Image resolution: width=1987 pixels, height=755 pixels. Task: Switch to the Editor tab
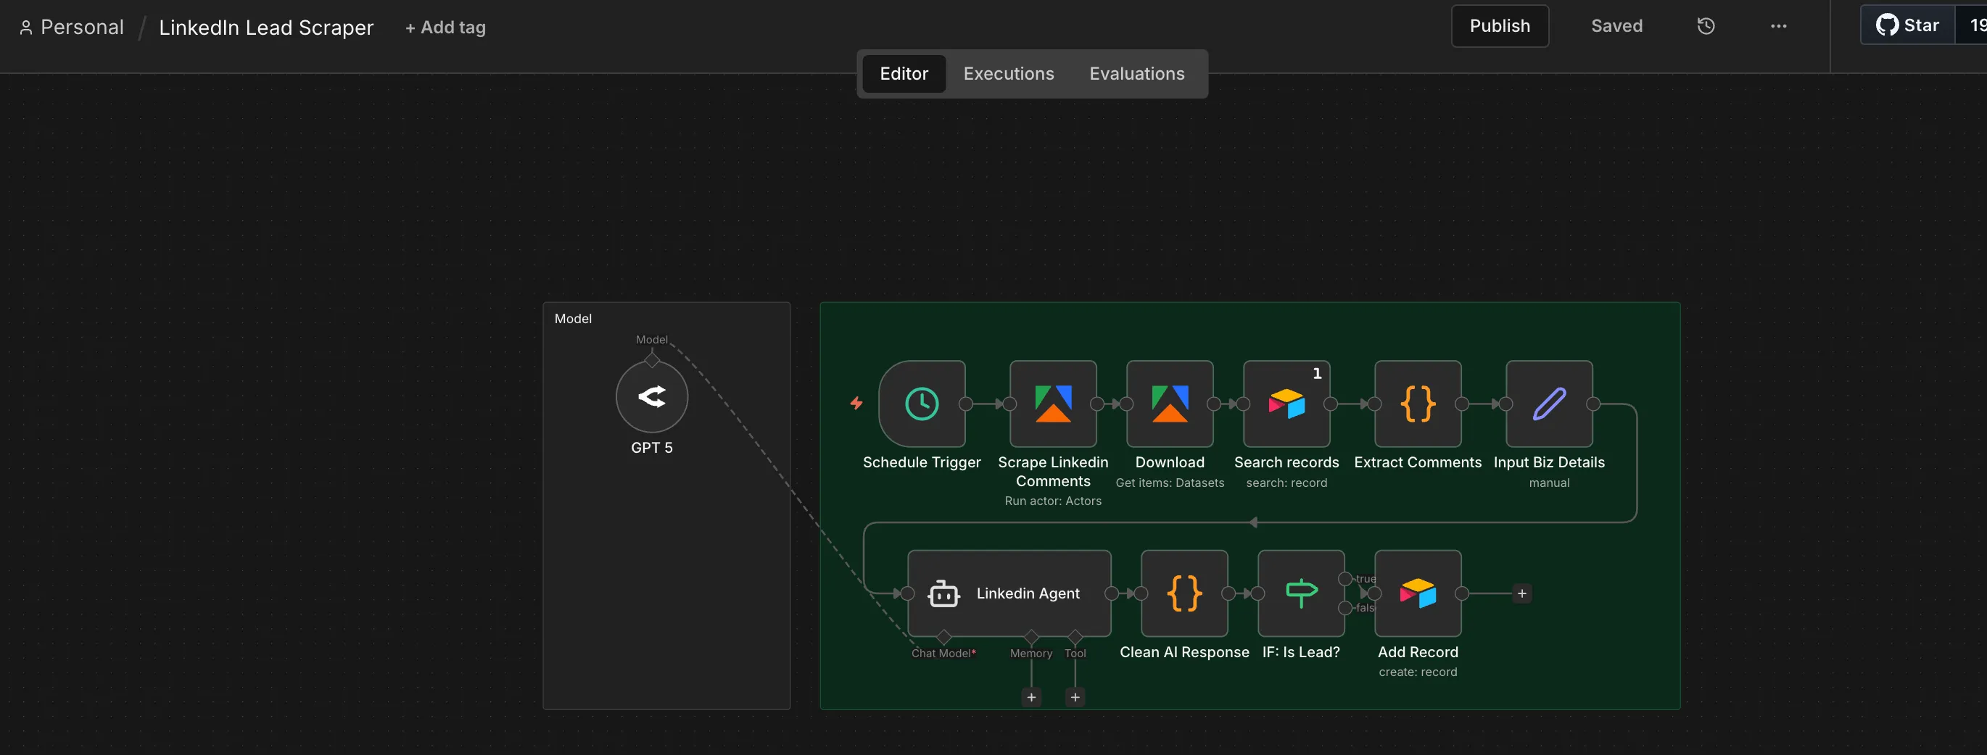[904, 74]
